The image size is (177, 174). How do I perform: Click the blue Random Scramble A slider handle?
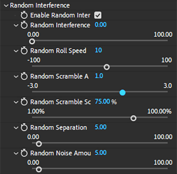click(123, 93)
